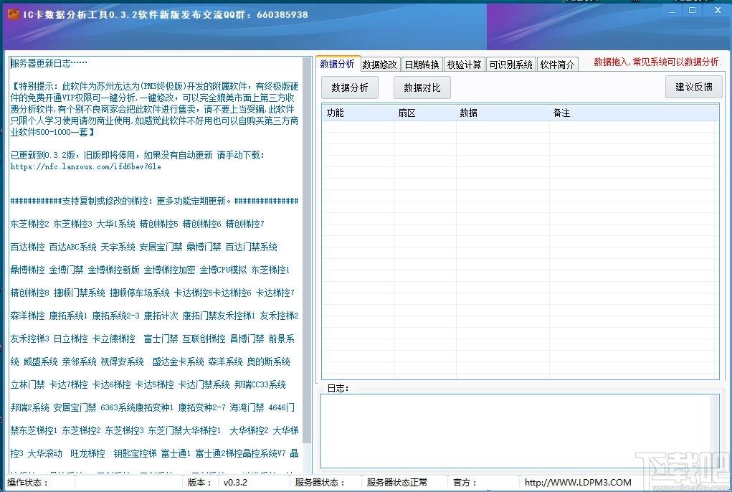Screen dimensions: 732x492
Task: Switch to the 数据分析 tab
Action: pyautogui.click(x=338, y=64)
